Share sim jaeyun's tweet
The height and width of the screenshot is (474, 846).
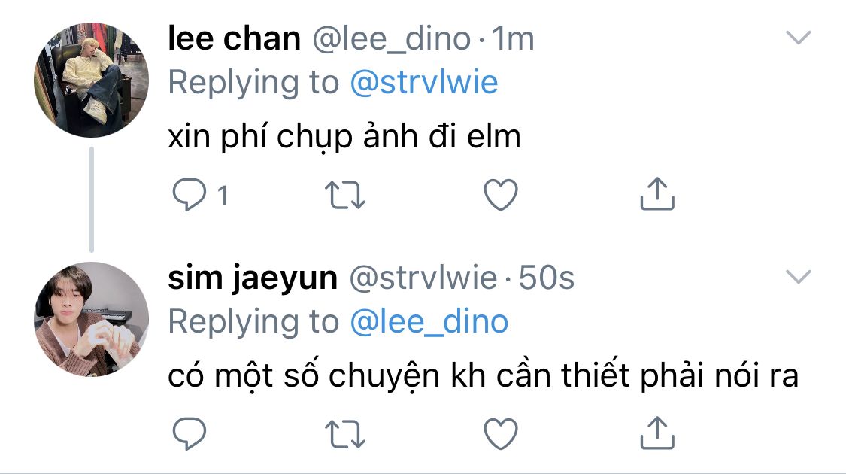656,433
